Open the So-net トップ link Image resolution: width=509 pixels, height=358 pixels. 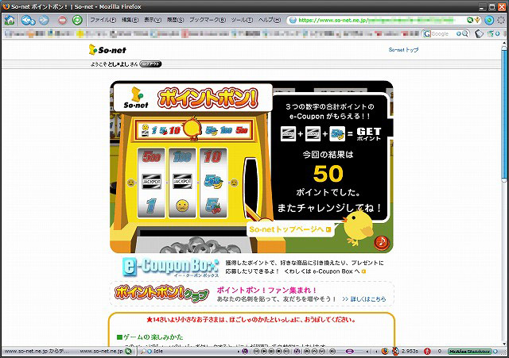403,50
